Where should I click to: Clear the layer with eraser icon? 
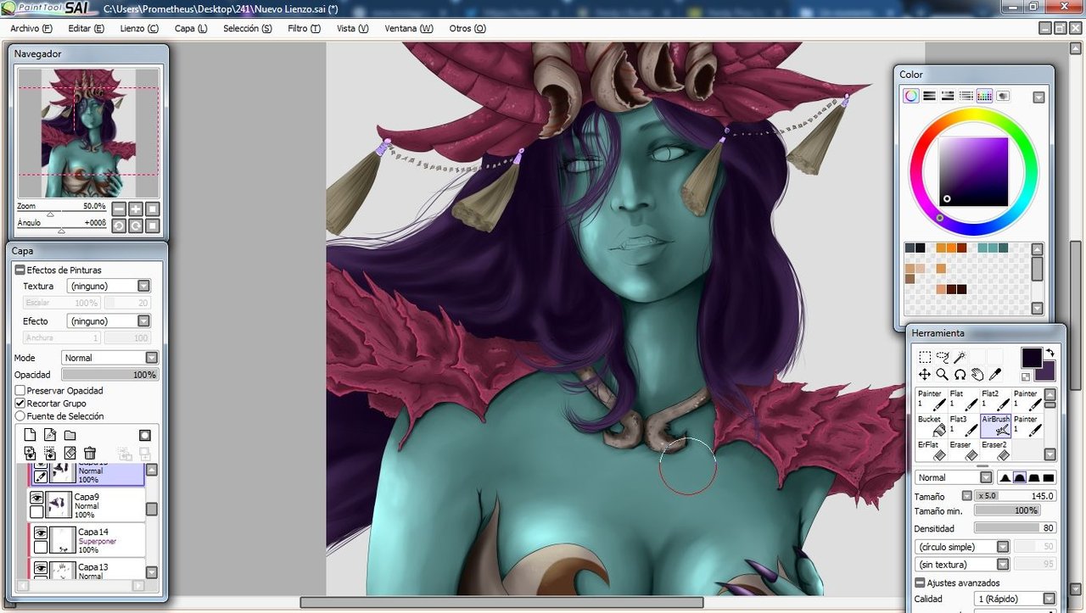click(x=70, y=453)
